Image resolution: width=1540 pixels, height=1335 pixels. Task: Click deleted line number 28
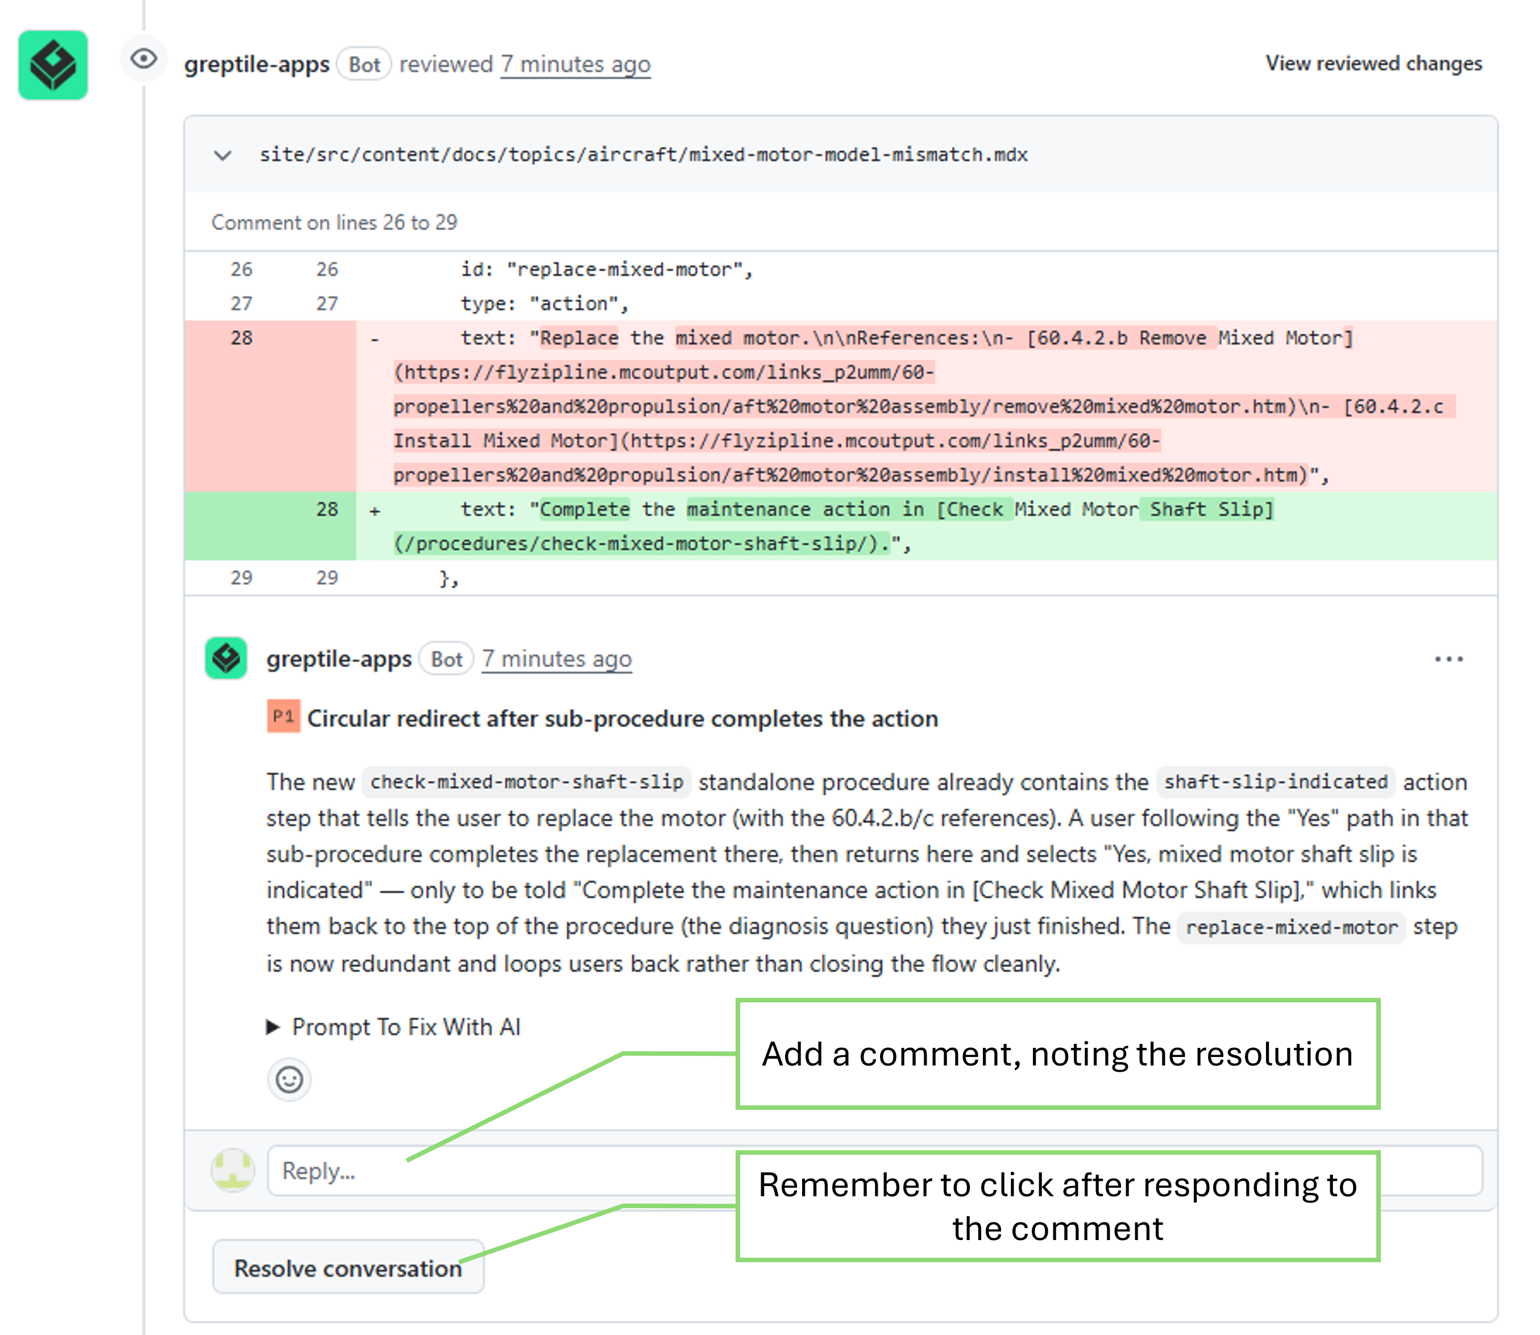coord(241,338)
